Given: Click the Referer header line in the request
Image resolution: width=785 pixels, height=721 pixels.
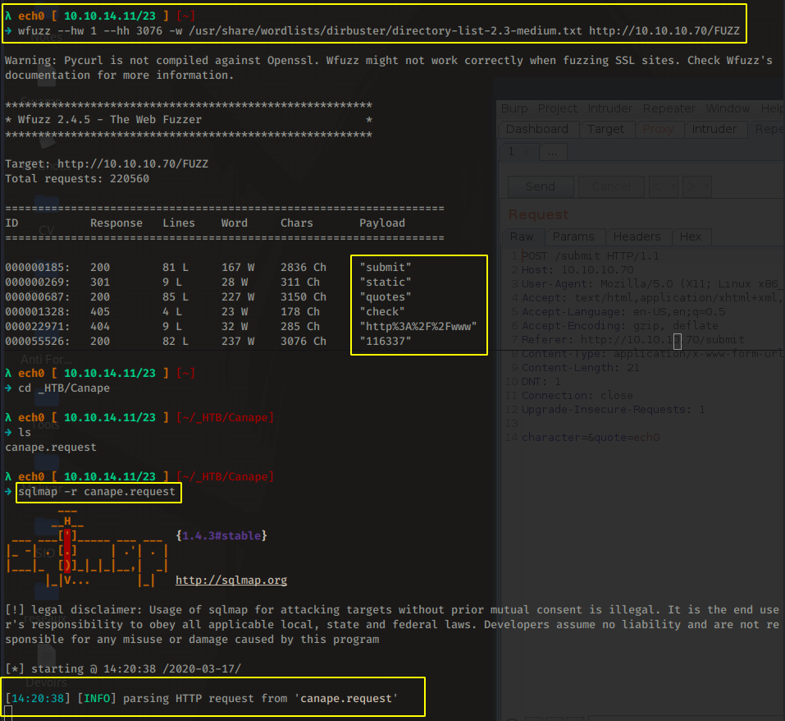Looking at the screenshot, I should (x=632, y=340).
